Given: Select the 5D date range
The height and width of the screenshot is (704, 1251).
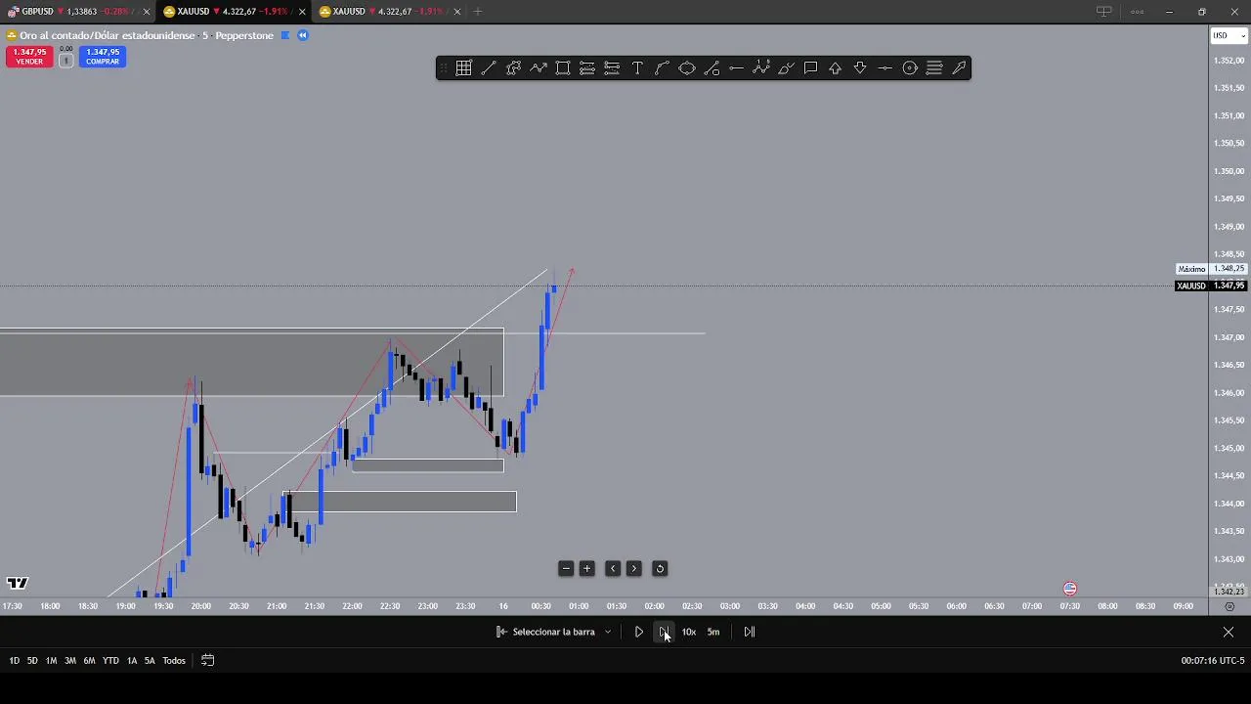Looking at the screenshot, I should pos(32,661).
